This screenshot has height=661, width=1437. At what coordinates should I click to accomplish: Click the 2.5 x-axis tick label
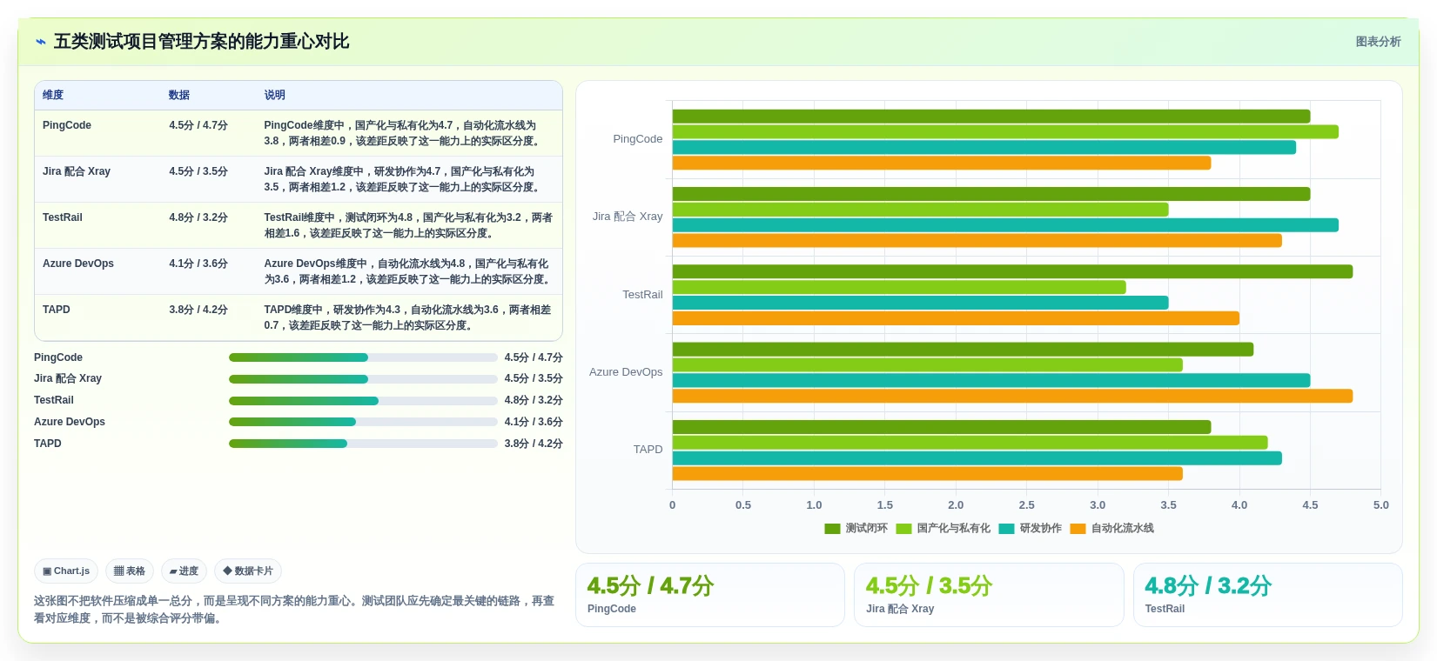(1027, 505)
